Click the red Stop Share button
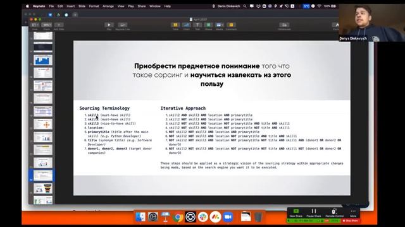Viewport: 405px width, 227px height. point(351,221)
